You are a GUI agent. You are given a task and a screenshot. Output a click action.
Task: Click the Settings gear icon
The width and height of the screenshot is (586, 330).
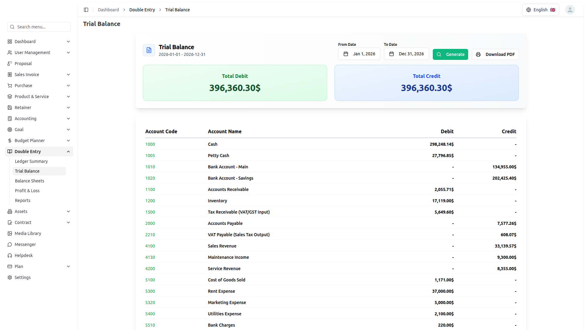pos(10,277)
